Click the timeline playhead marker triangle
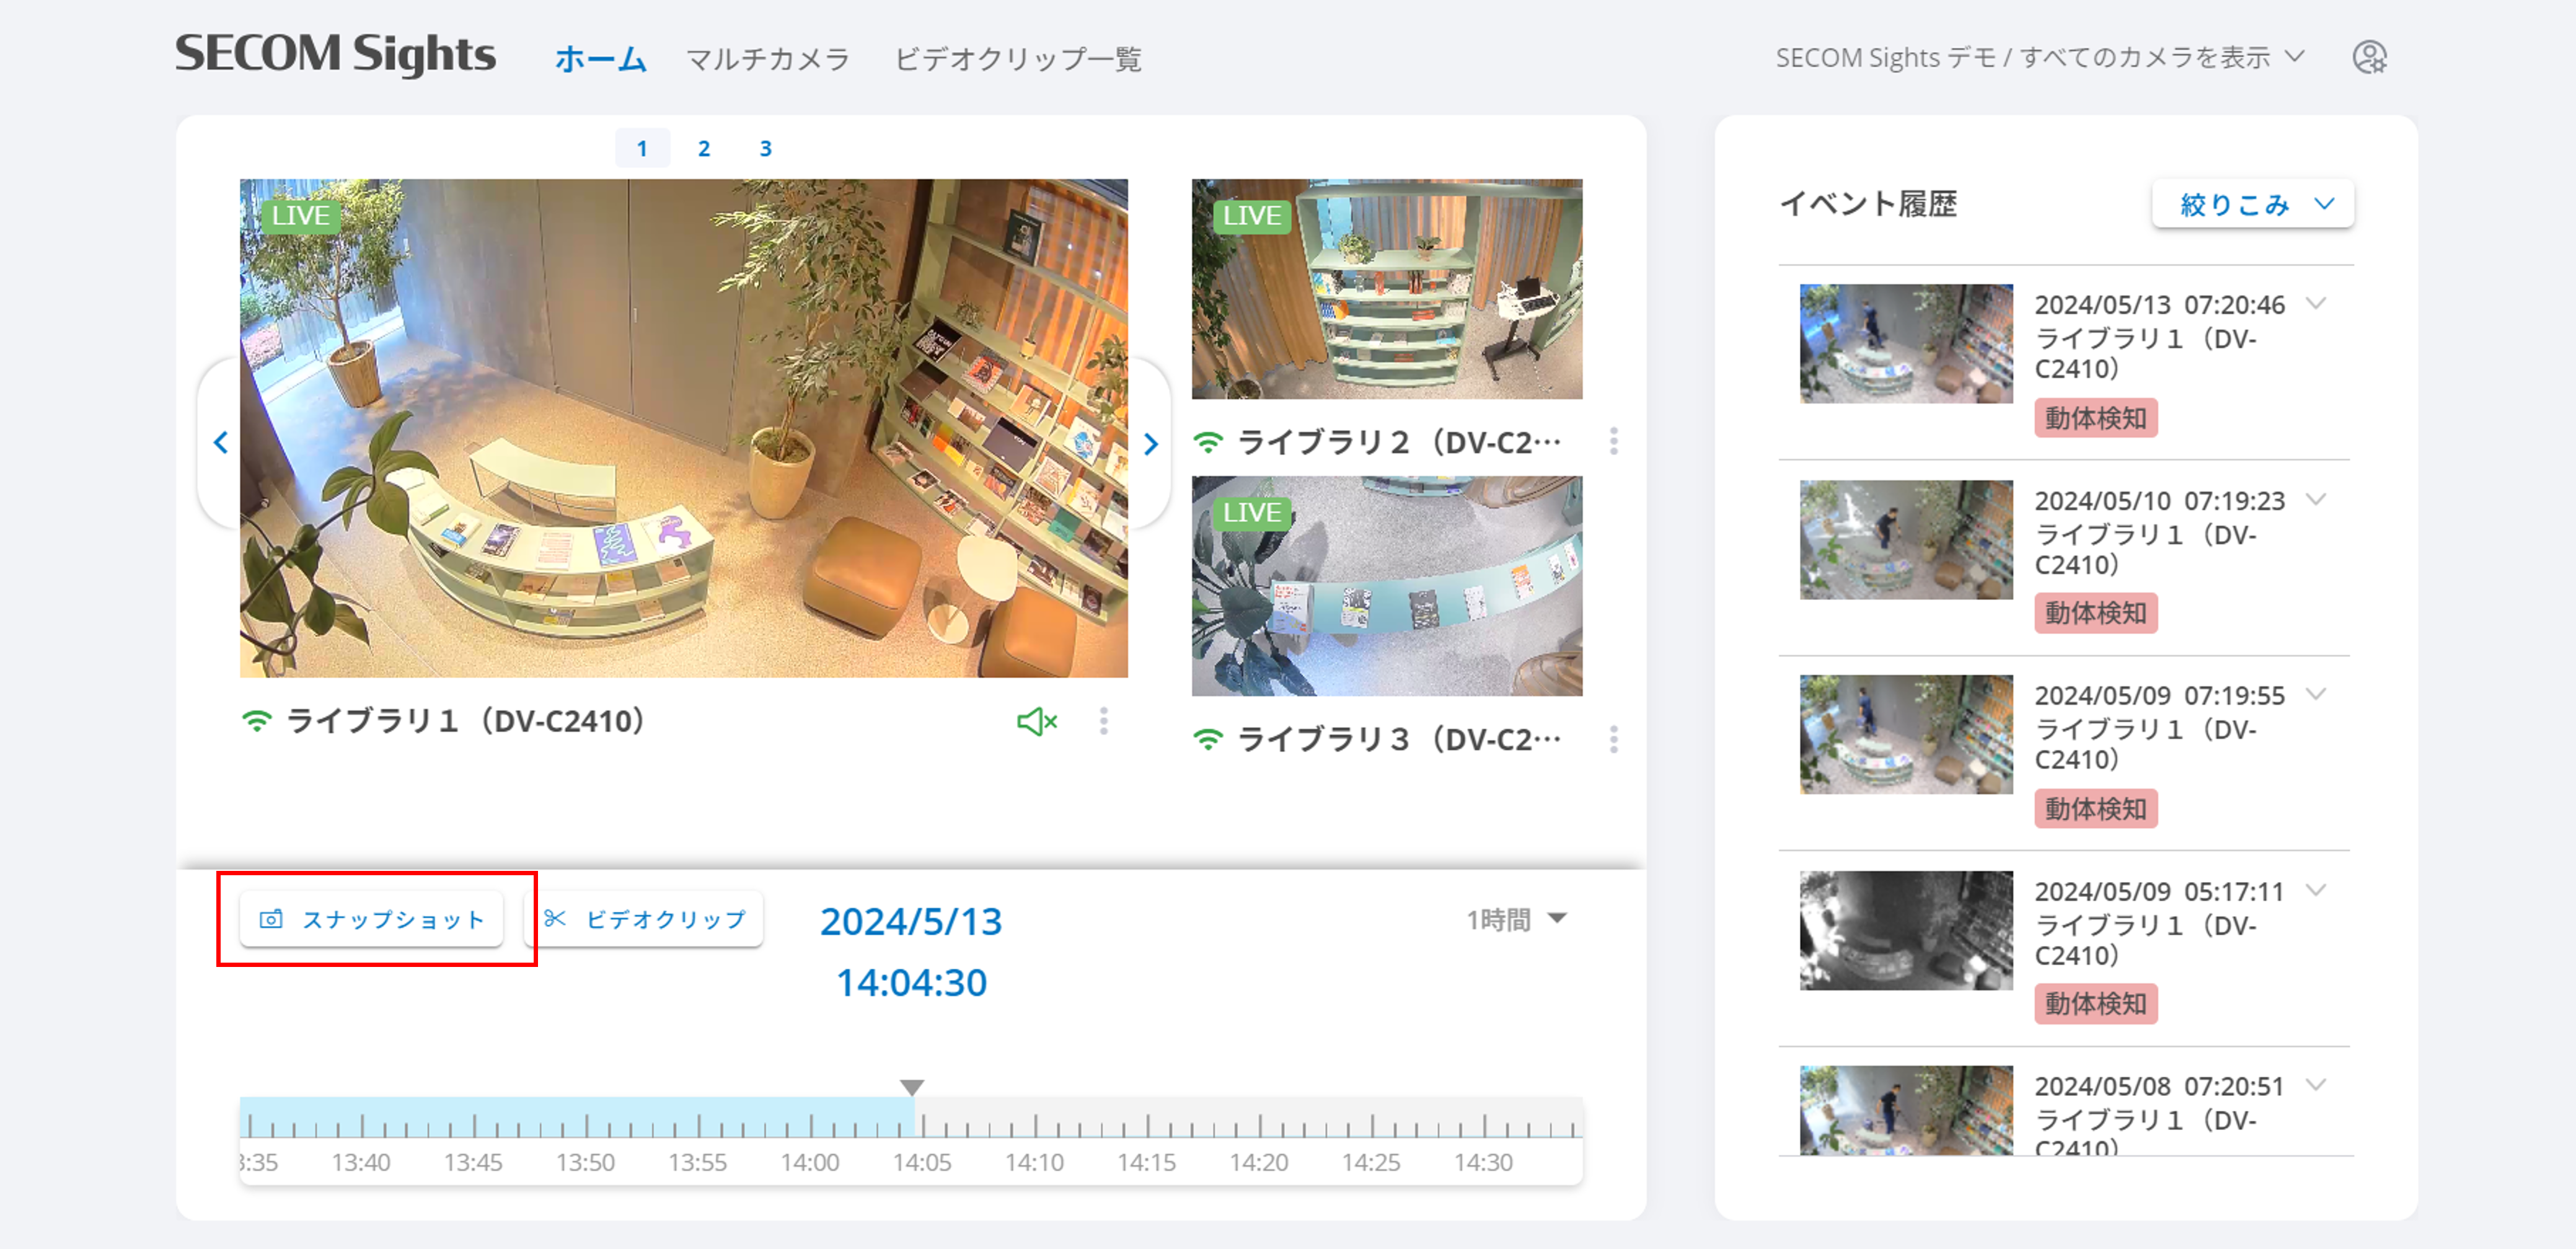2576x1249 pixels. 911,1087
